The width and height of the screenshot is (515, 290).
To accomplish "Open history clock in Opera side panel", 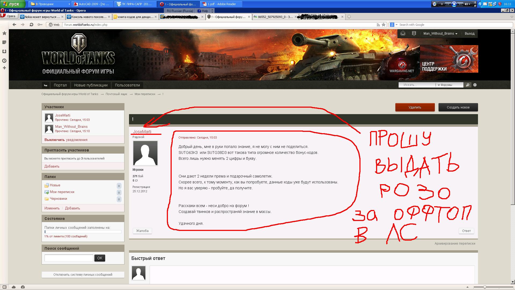I will click(x=4, y=61).
